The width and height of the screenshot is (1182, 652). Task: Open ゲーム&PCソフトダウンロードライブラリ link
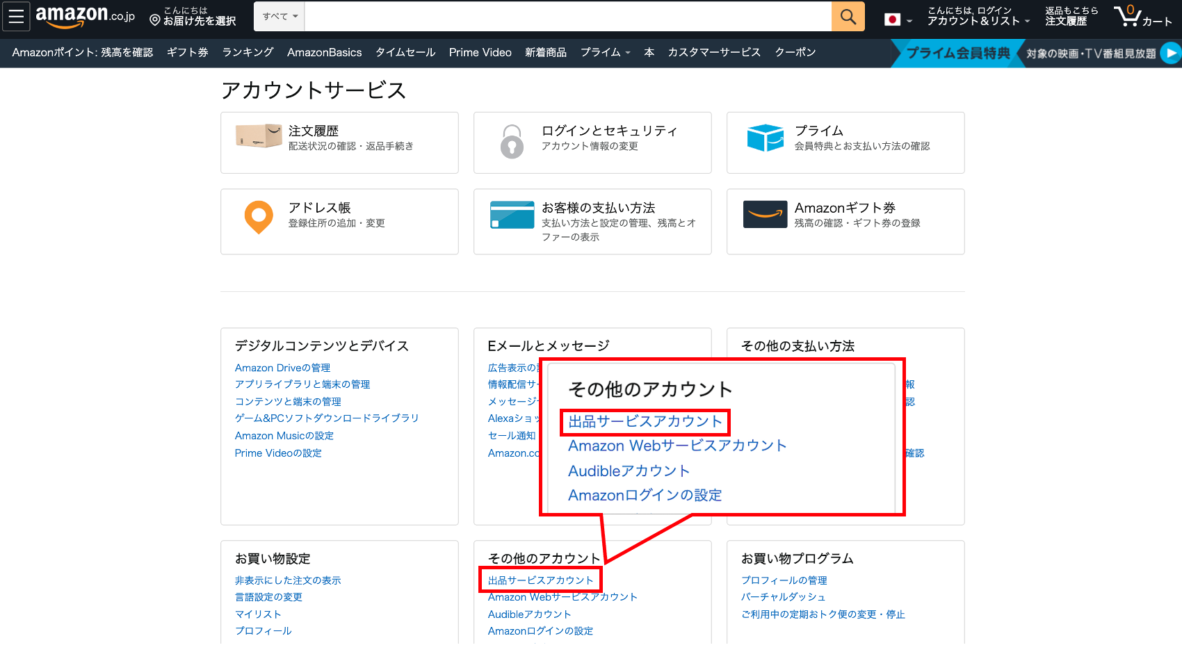point(327,418)
